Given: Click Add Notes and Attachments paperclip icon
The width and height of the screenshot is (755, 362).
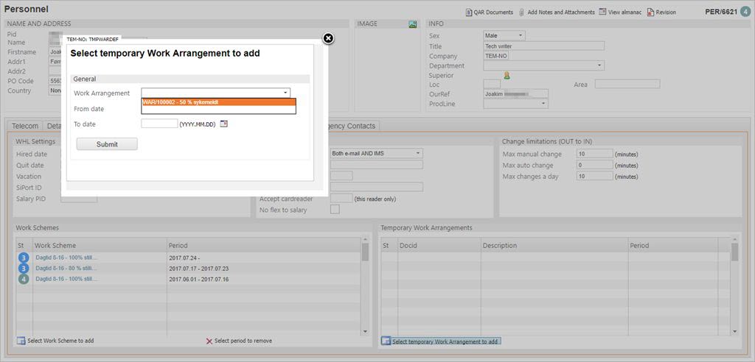Looking at the screenshot, I should coord(522,12).
